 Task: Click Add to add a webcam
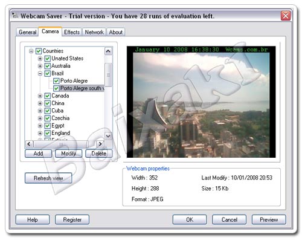point(38,154)
